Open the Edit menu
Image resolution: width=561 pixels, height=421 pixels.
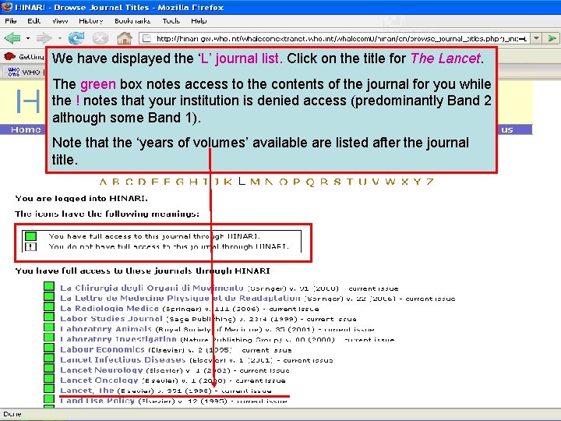(34, 21)
